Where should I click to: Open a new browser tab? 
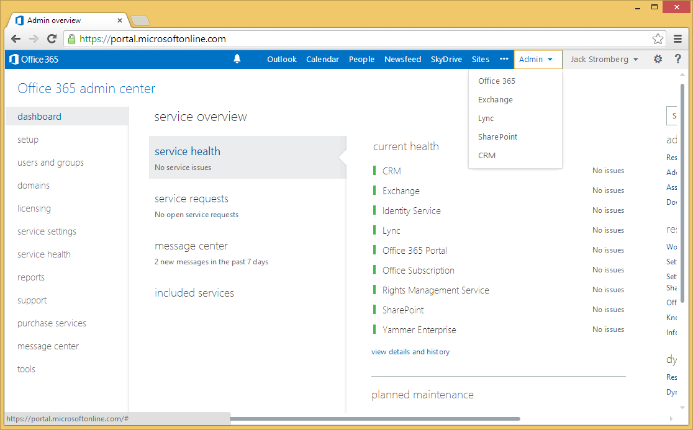pos(140,20)
